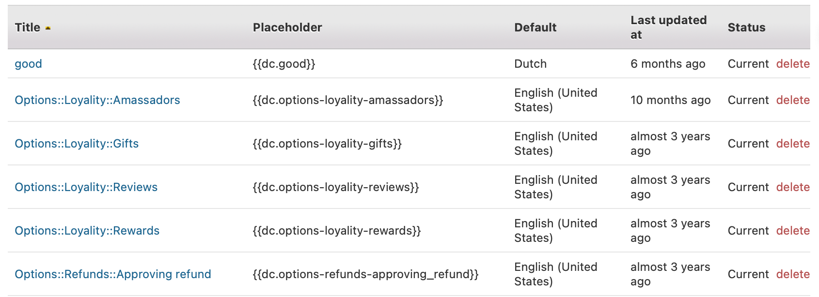819x297 pixels.
Task: Delete the Loyality Rewards row
Action: pyautogui.click(x=793, y=231)
